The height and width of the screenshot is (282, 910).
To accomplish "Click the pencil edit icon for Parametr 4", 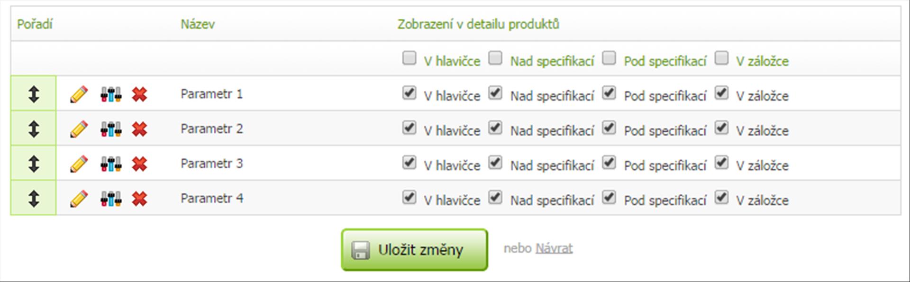I will (x=79, y=199).
